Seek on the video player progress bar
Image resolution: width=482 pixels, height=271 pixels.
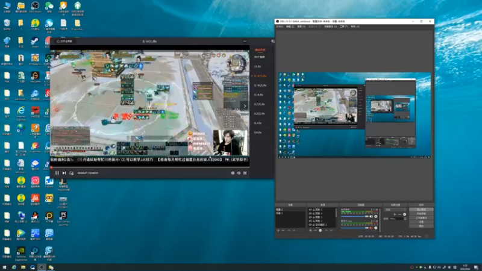pos(149,167)
